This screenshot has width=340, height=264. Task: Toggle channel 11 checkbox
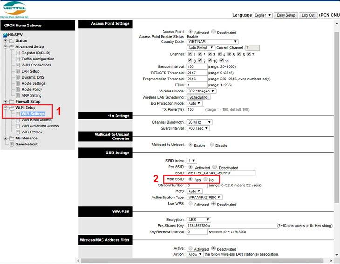[222, 60]
